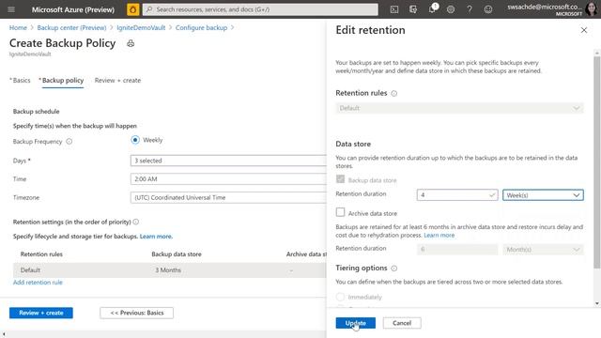
Task: Select the Immediately tiering radio option
Action: pyautogui.click(x=340, y=297)
